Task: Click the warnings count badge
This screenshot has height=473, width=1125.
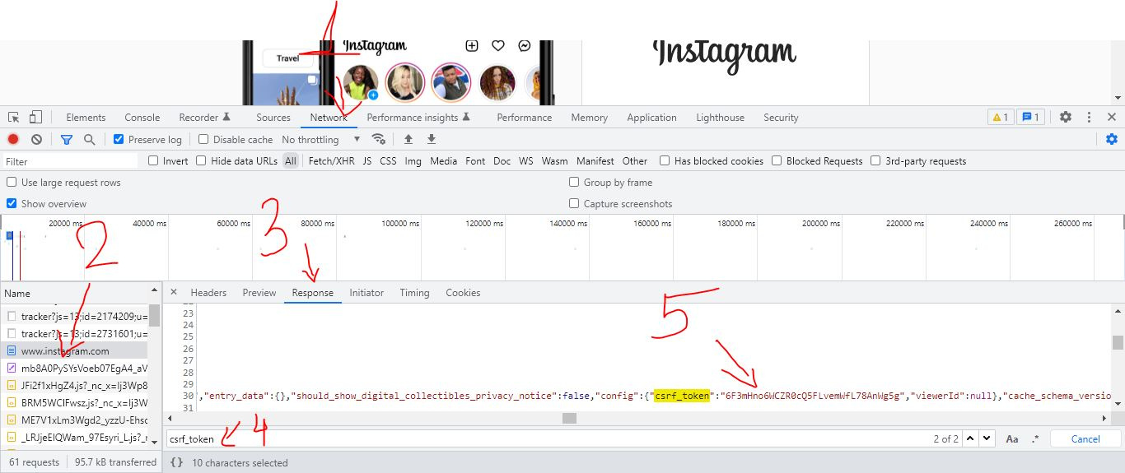Action: (x=1001, y=118)
